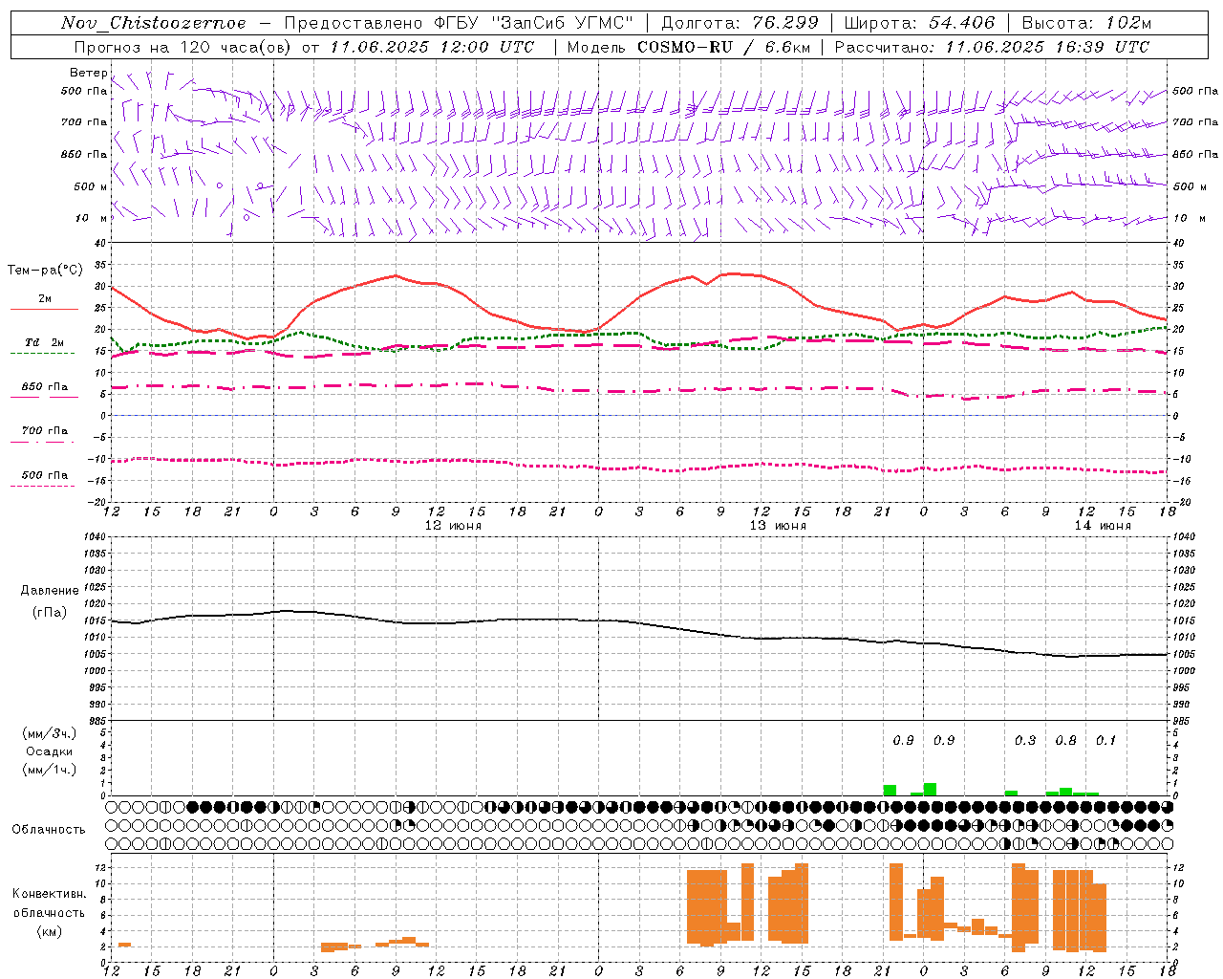Viewport: 1223px width, 979px height.
Task: Click the 700 гПа temperature legend dash-dot line
Action: [x=44, y=442]
